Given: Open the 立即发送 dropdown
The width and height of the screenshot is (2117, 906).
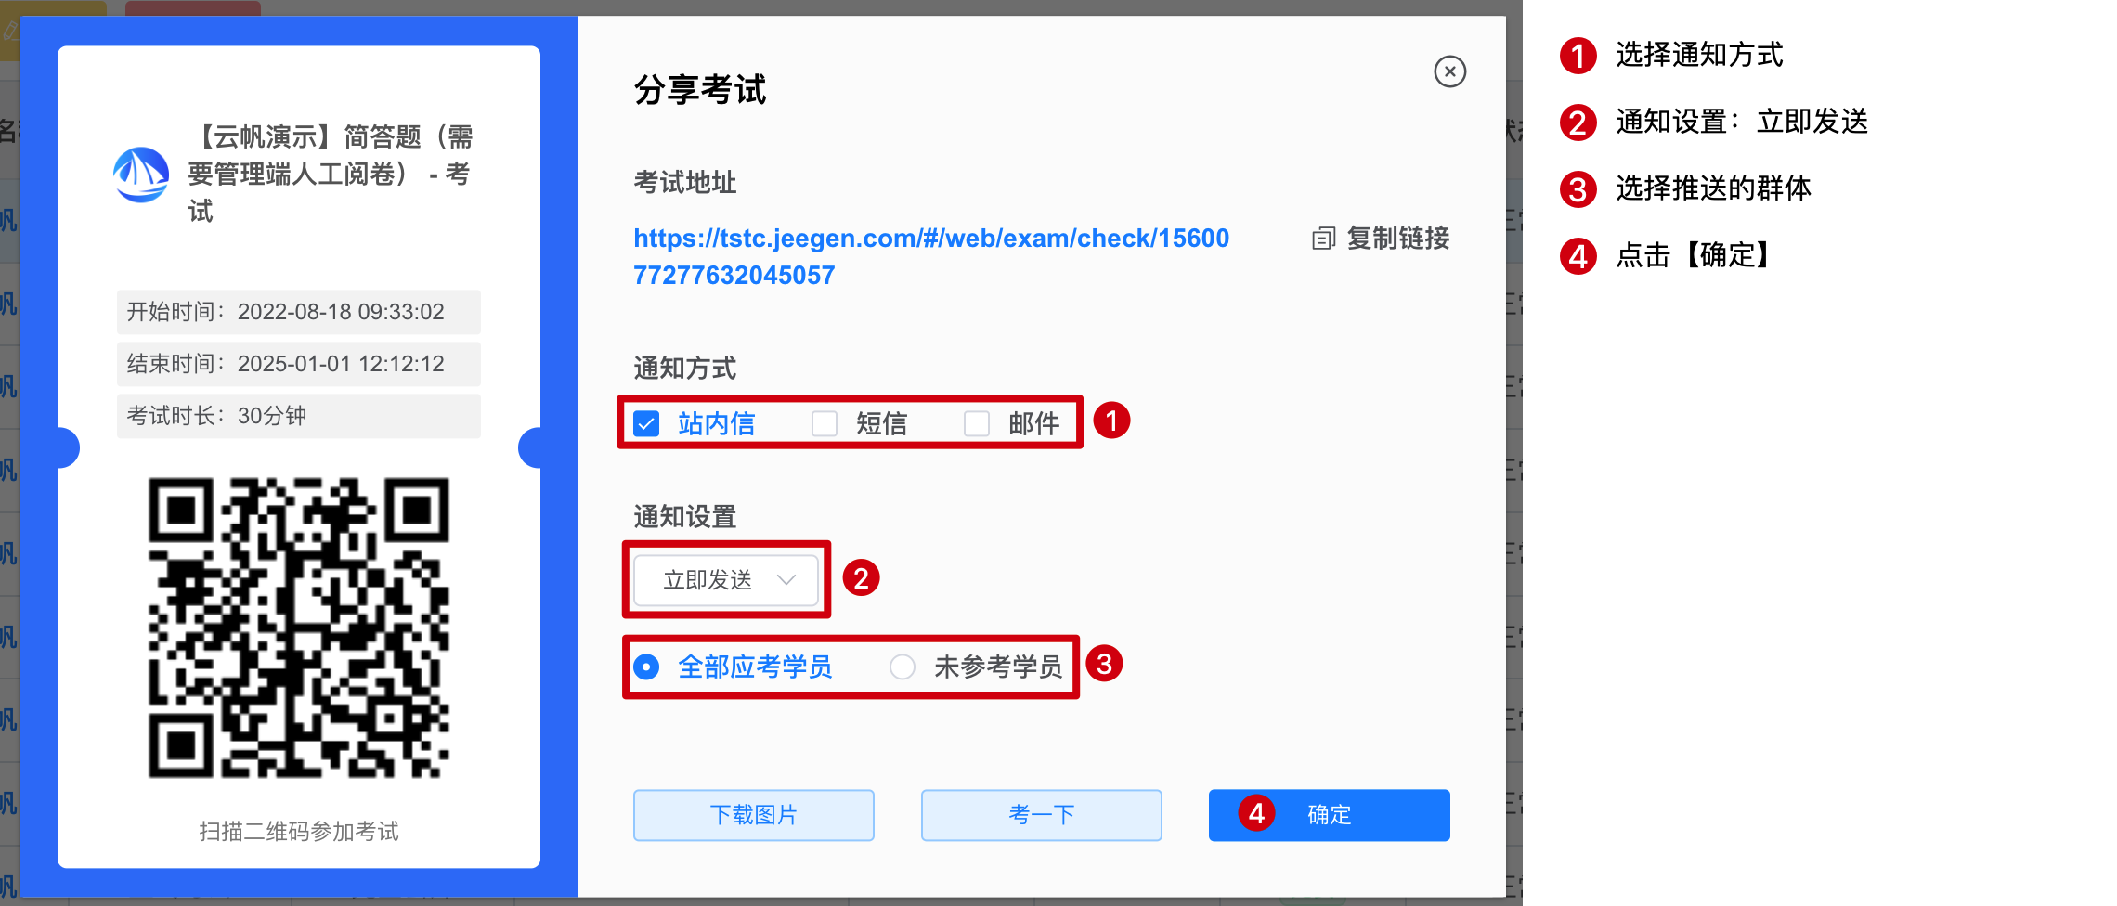Looking at the screenshot, I should (726, 580).
